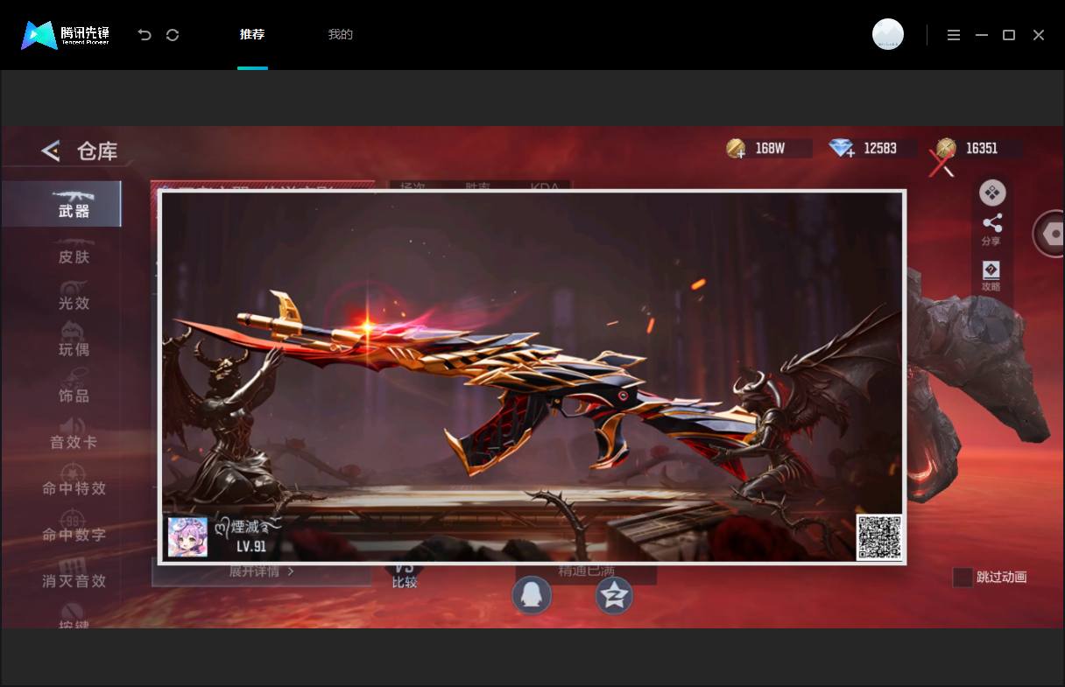Share to QQ via penguin icon

click(x=532, y=596)
